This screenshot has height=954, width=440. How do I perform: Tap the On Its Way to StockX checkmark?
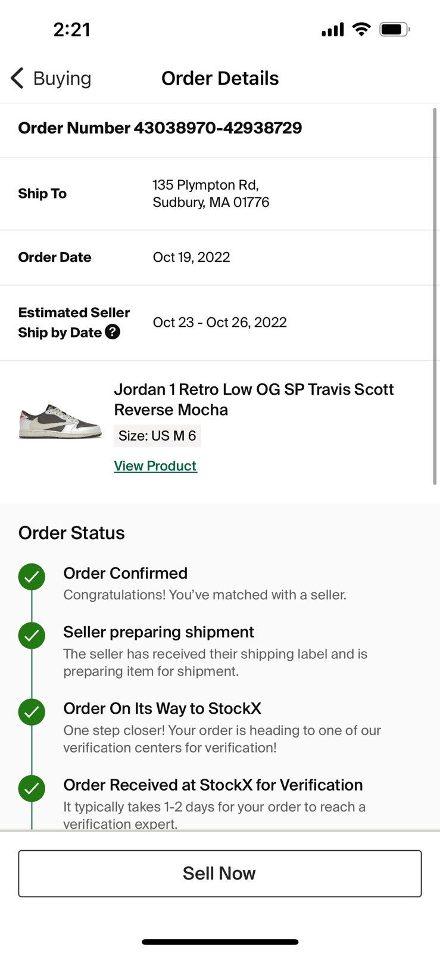[32, 712]
